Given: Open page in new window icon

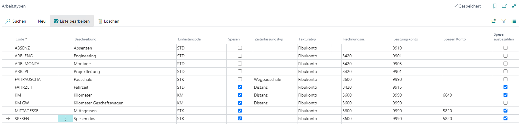Looking at the screenshot, I should point(504,6).
